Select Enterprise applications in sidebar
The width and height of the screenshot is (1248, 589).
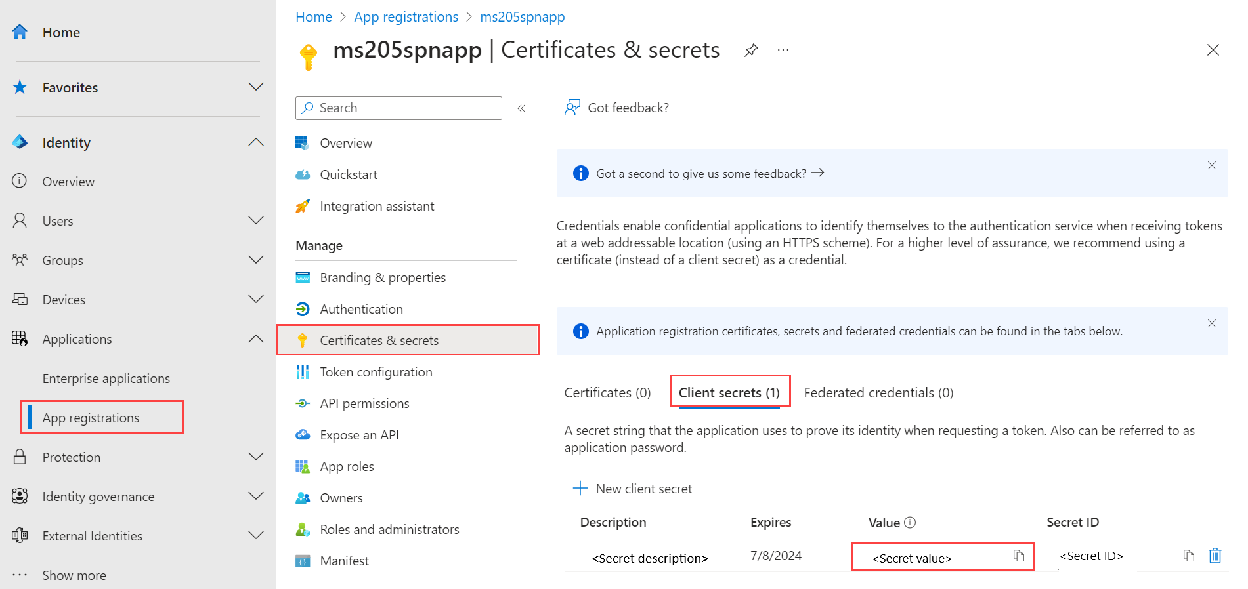(106, 378)
